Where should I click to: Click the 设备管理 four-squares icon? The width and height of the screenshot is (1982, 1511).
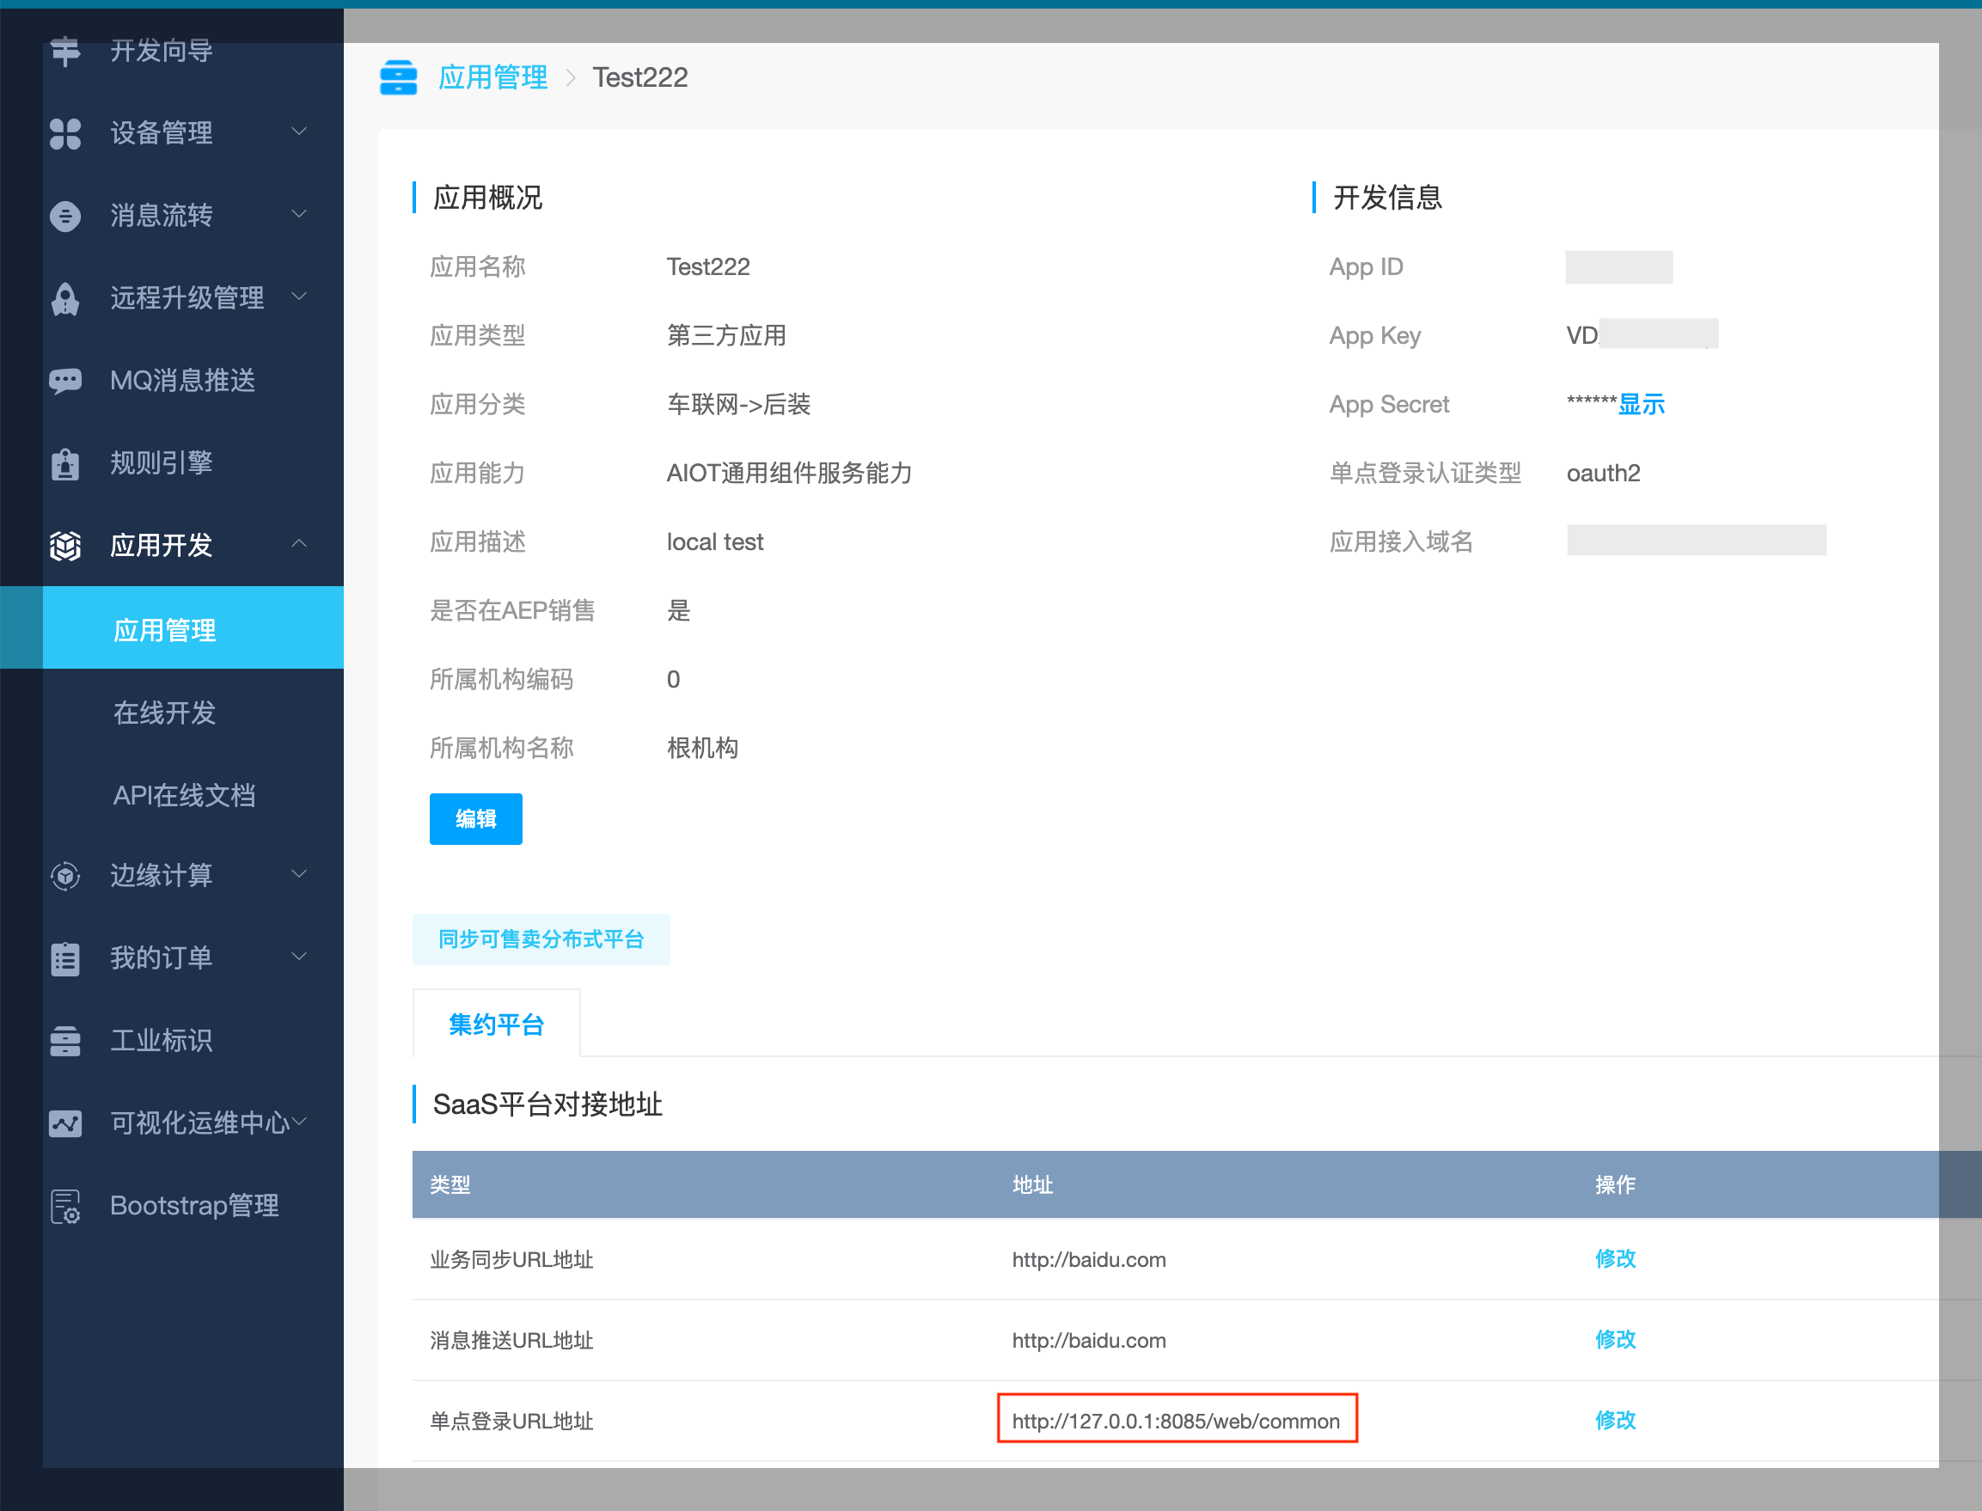[x=64, y=133]
